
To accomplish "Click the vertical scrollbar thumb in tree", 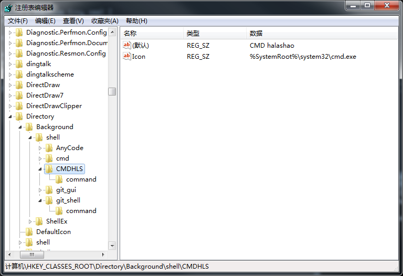I will (x=112, y=91).
